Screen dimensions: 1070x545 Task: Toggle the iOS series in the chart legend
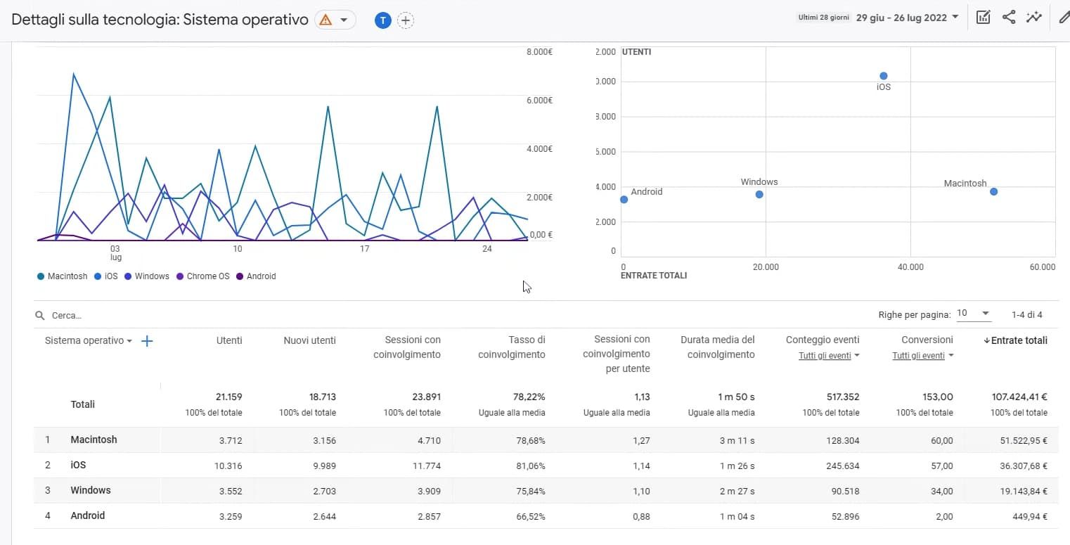pos(106,276)
